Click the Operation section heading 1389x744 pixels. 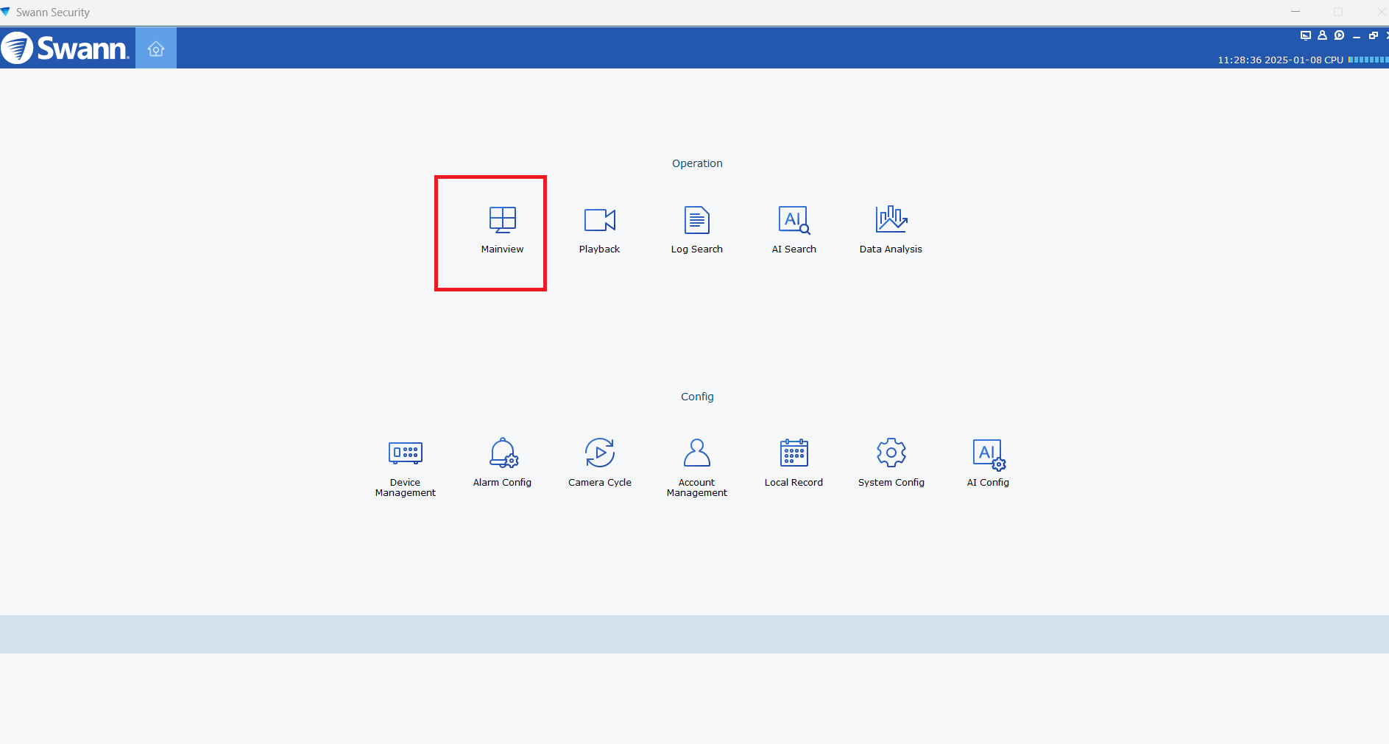pos(696,163)
